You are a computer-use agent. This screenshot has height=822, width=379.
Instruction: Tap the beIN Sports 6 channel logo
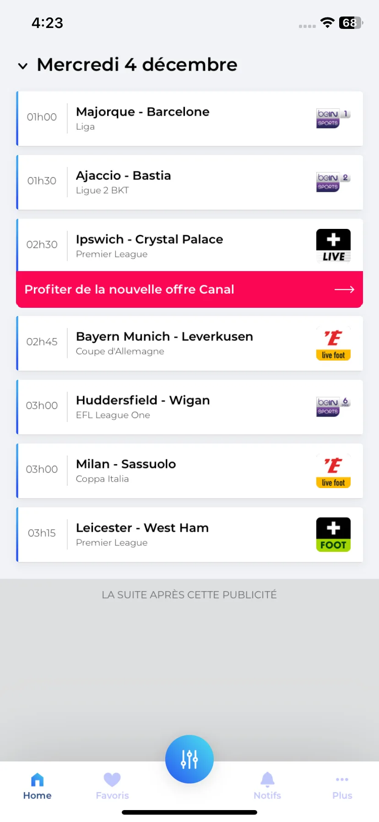(333, 407)
